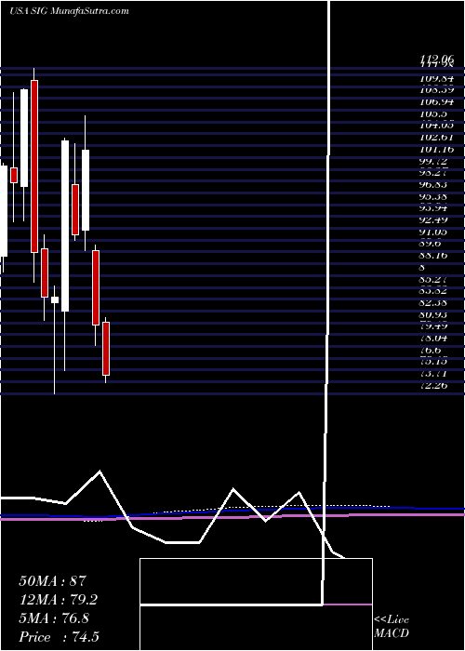Screen dimensions: 465x651
Task: Click the tall white candle spanning 82 to 102
Action: (x=65, y=226)
